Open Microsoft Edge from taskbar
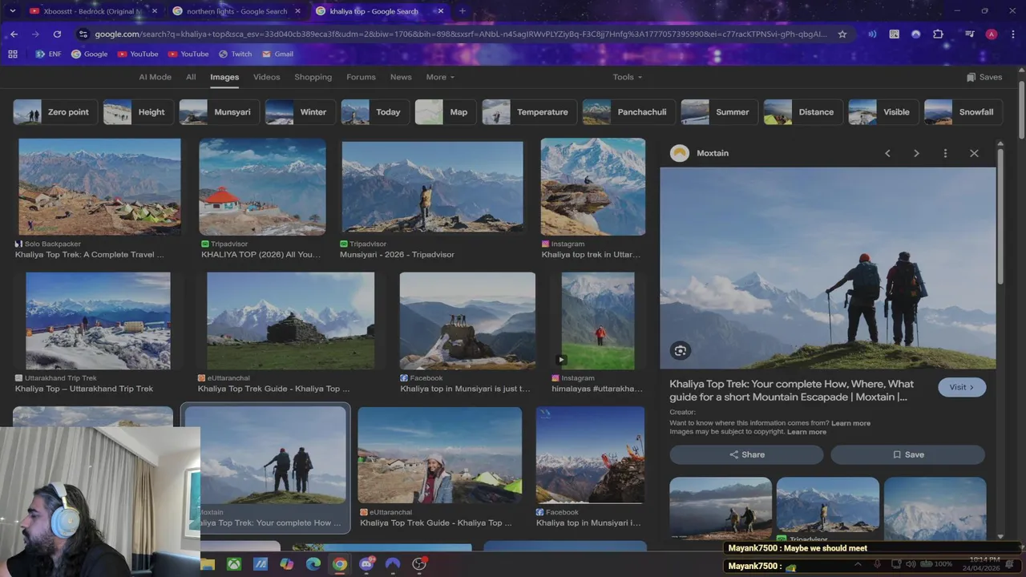The width and height of the screenshot is (1026, 577). click(313, 564)
